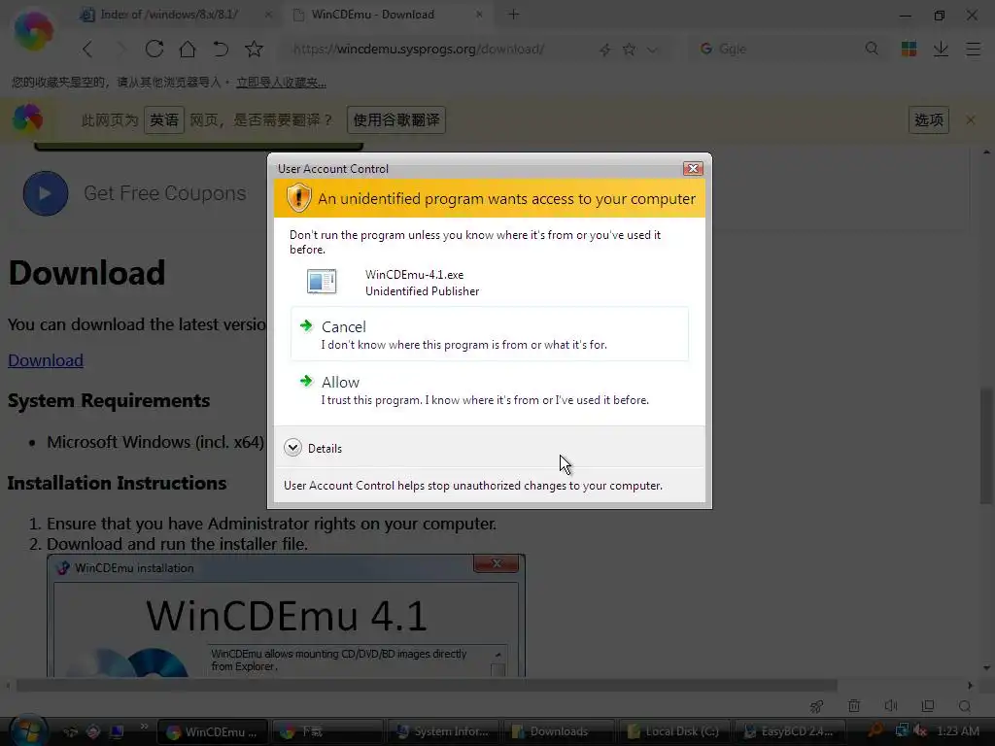Dismiss the translation bar with its X

click(971, 119)
